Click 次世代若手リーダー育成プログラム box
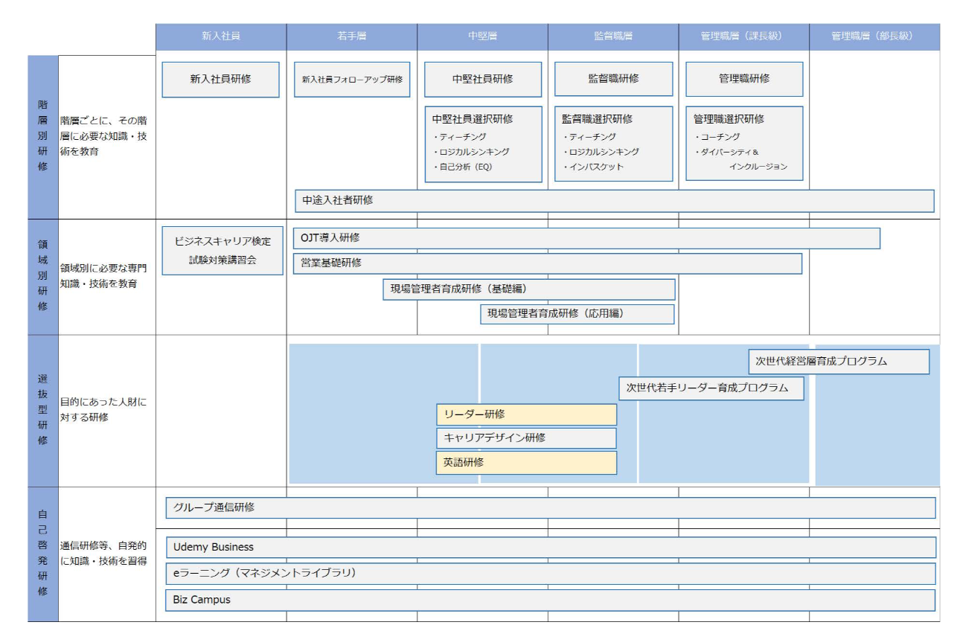Image resolution: width=960 pixels, height=625 pixels. [x=711, y=388]
